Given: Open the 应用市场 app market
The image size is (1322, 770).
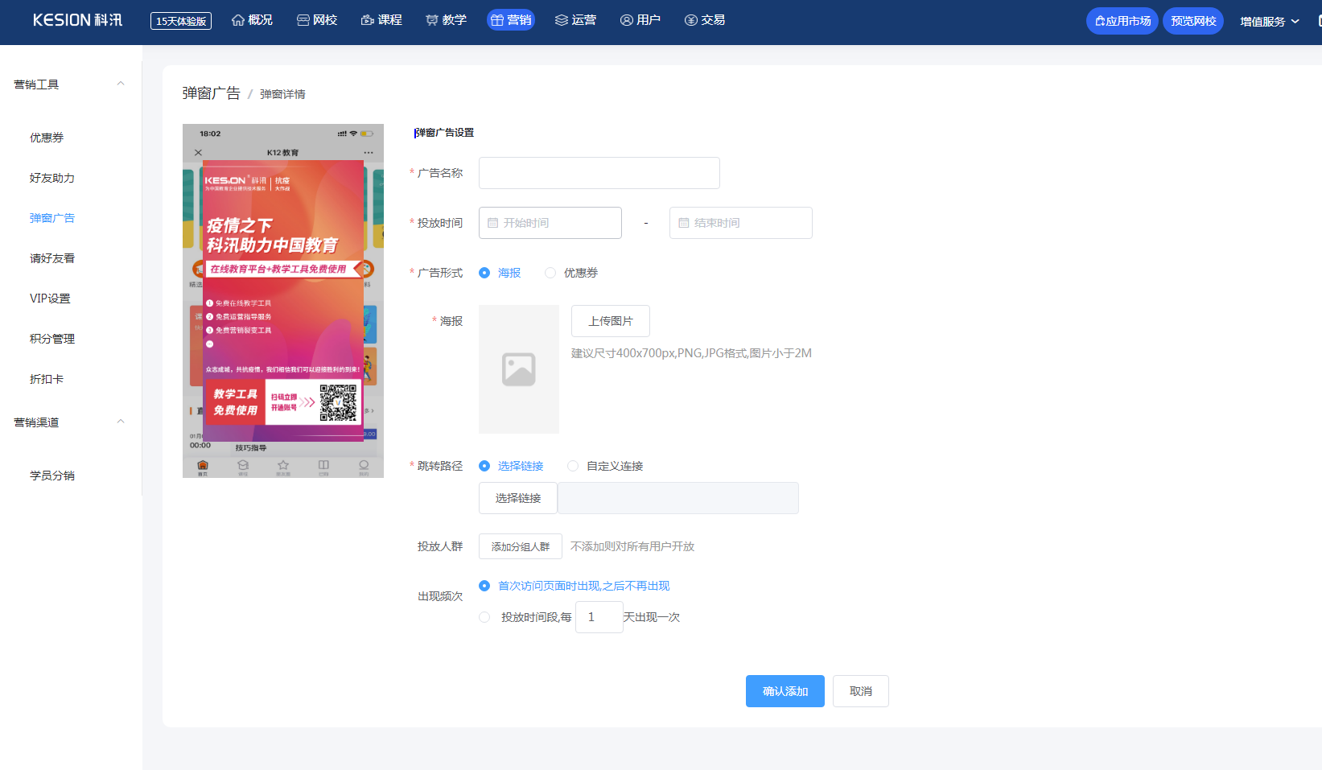Looking at the screenshot, I should (1122, 21).
